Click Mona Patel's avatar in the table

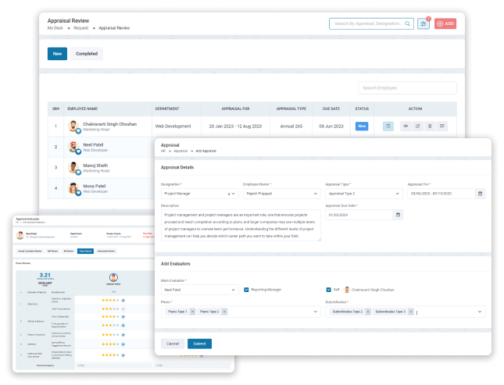[73, 188]
